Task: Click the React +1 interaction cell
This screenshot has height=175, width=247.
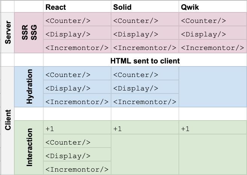Action: coord(77,129)
